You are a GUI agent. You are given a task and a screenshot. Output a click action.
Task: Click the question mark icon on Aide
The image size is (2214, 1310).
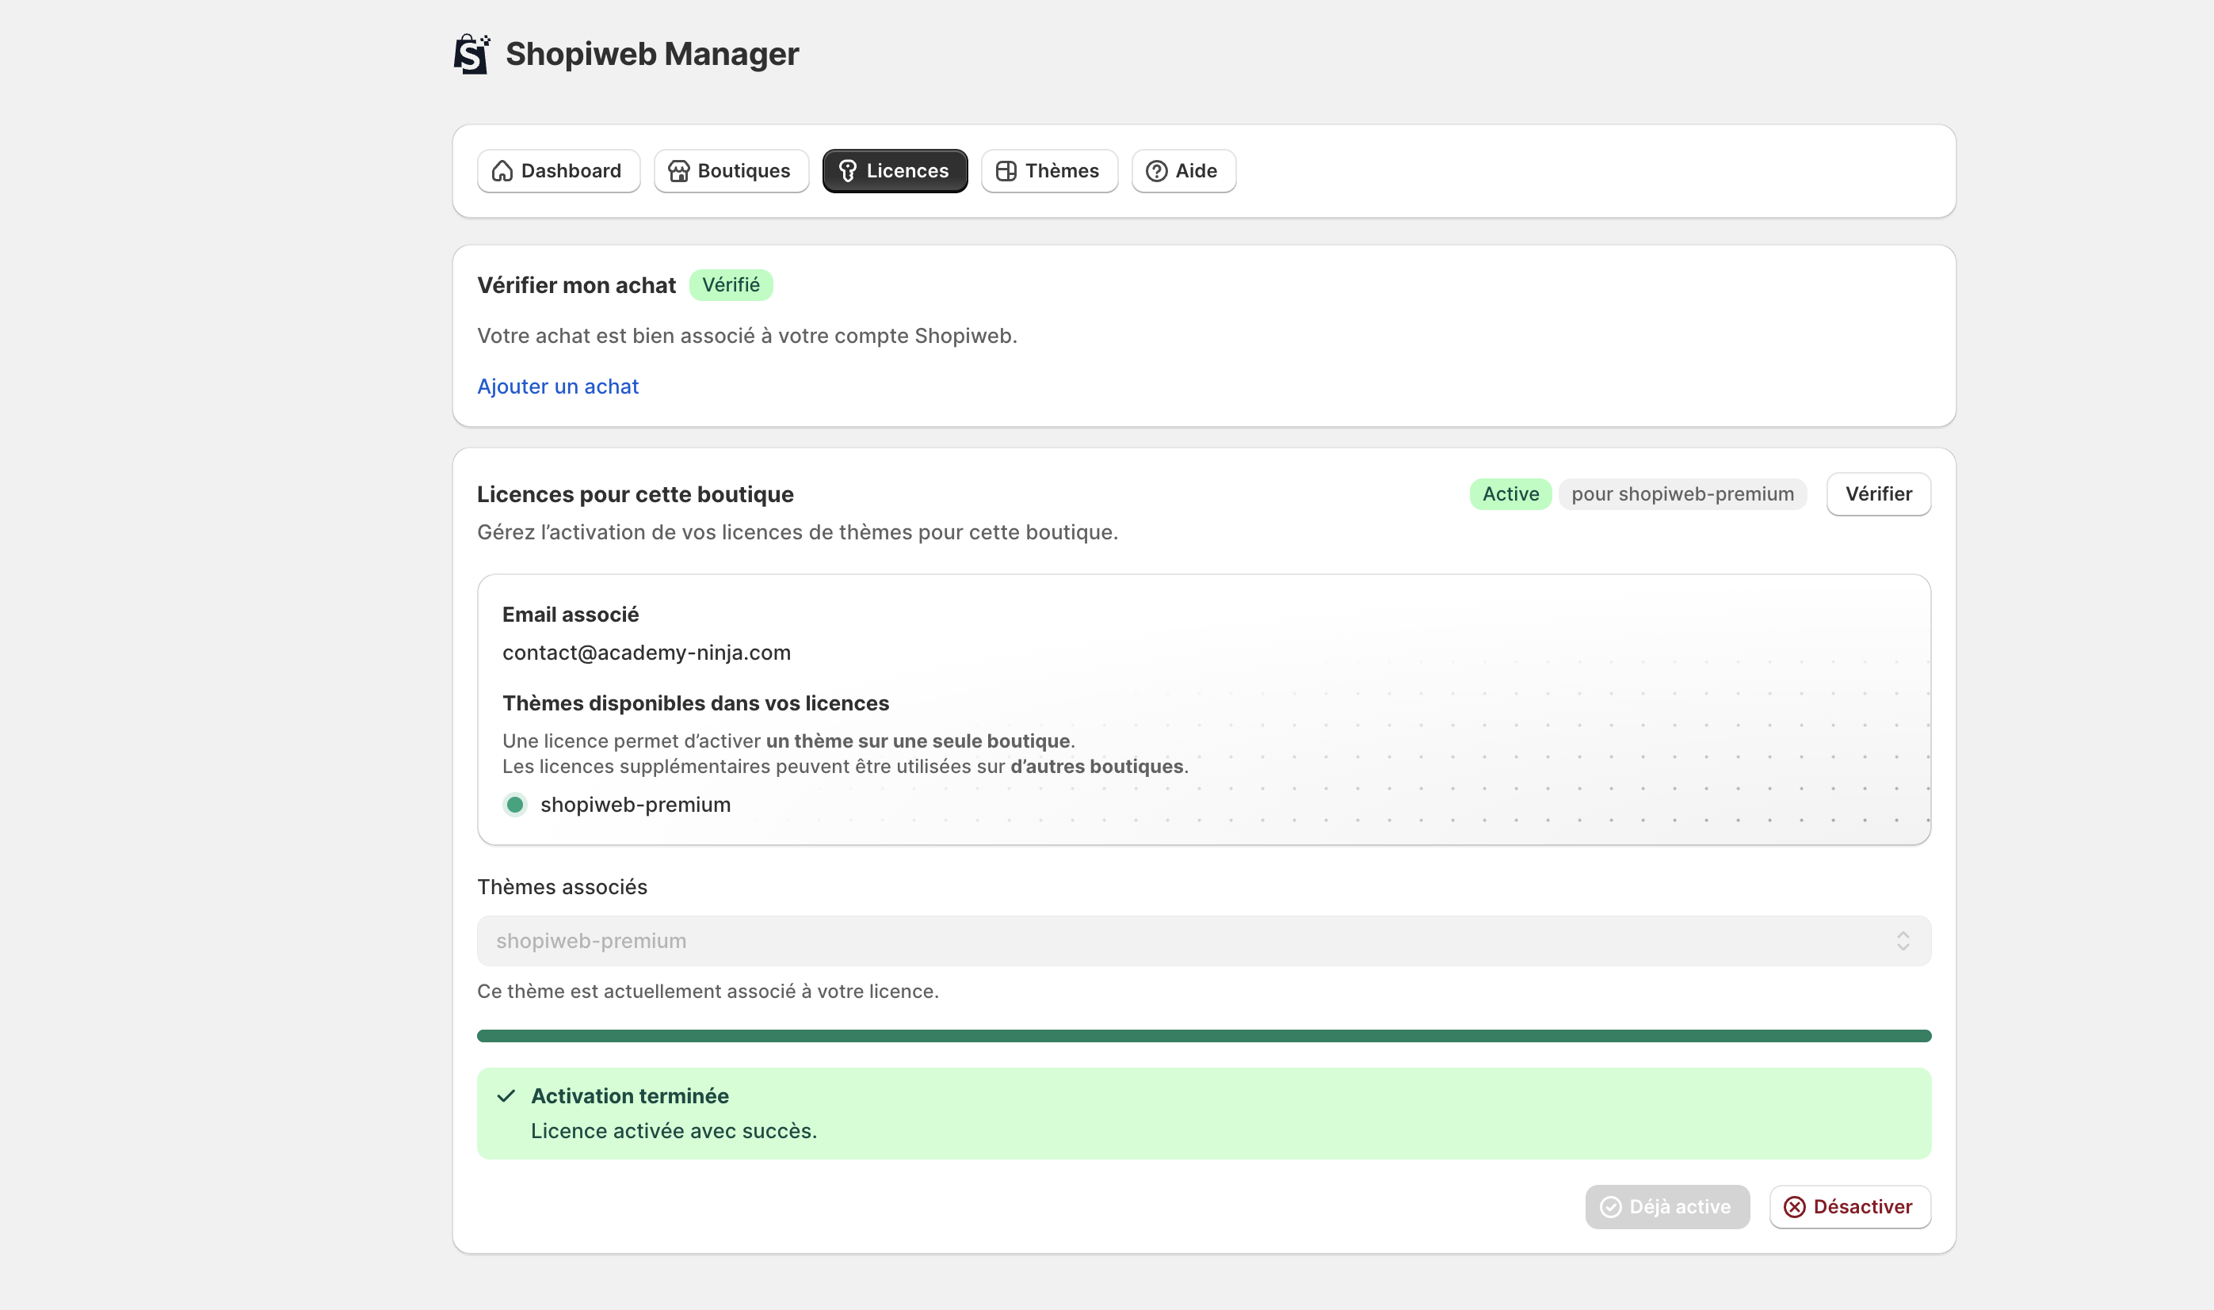(x=1156, y=171)
